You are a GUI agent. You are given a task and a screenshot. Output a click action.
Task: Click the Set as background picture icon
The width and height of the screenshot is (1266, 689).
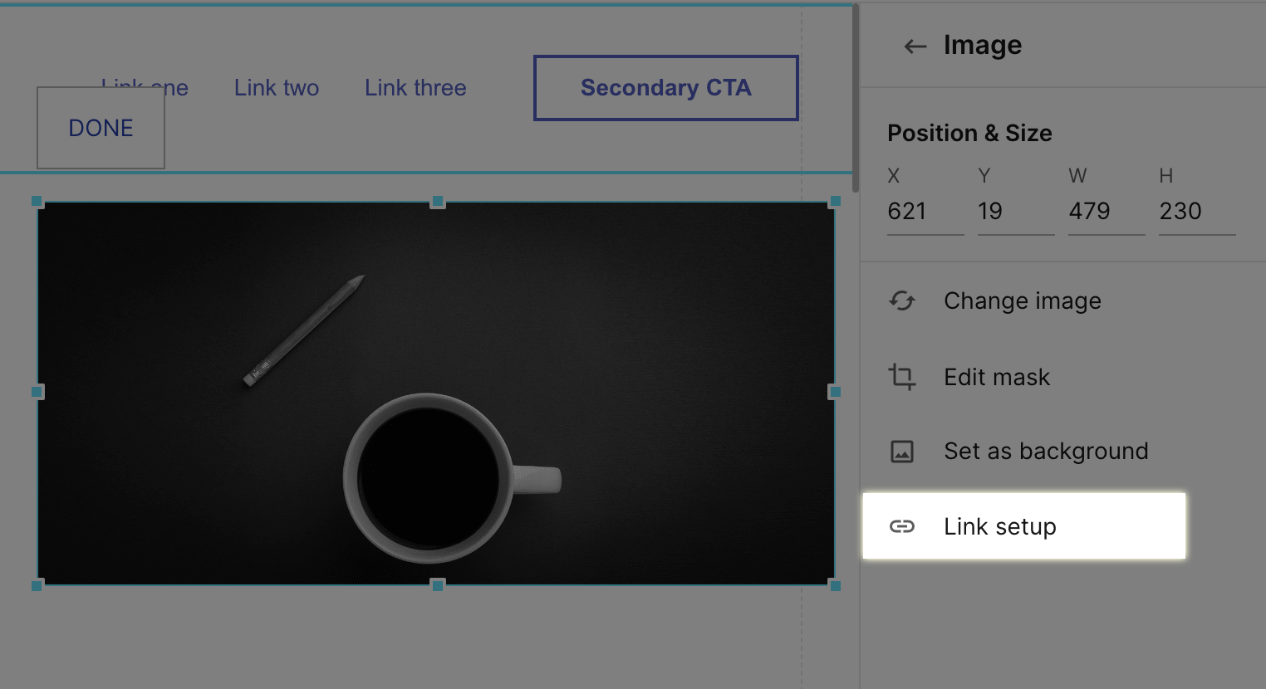tap(902, 452)
